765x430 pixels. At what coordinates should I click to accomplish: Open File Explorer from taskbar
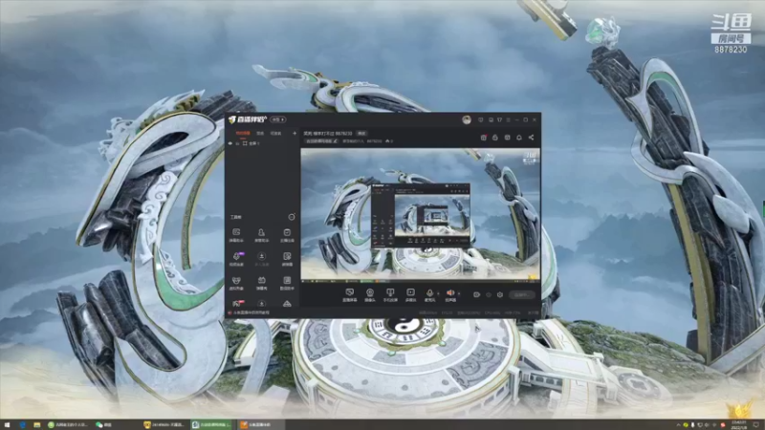pos(37,424)
